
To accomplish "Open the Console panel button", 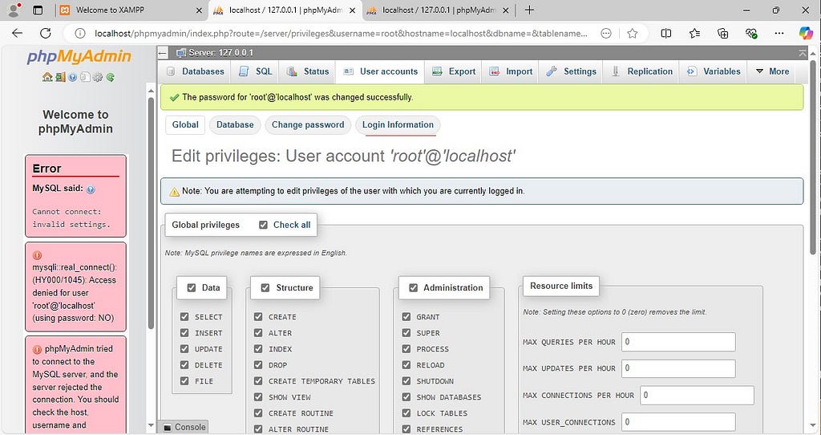I will pos(184,427).
